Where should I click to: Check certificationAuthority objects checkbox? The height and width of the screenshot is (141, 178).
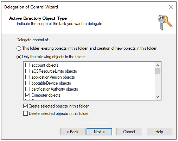(x=27, y=89)
